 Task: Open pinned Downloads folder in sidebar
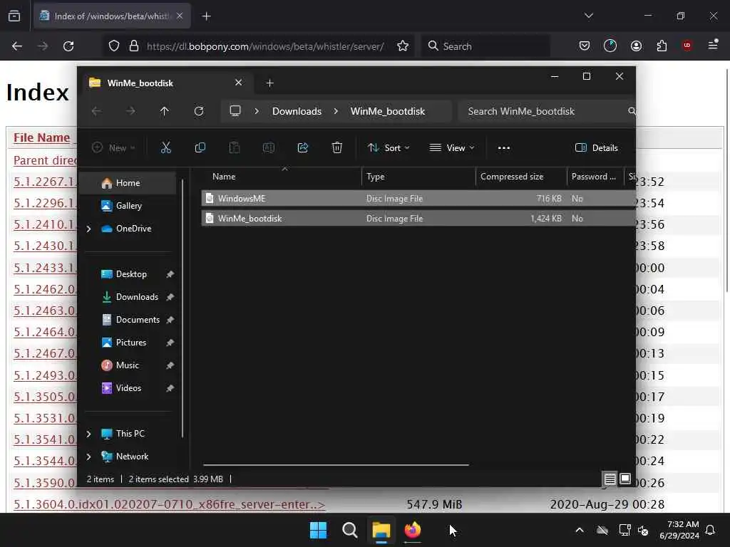(137, 297)
